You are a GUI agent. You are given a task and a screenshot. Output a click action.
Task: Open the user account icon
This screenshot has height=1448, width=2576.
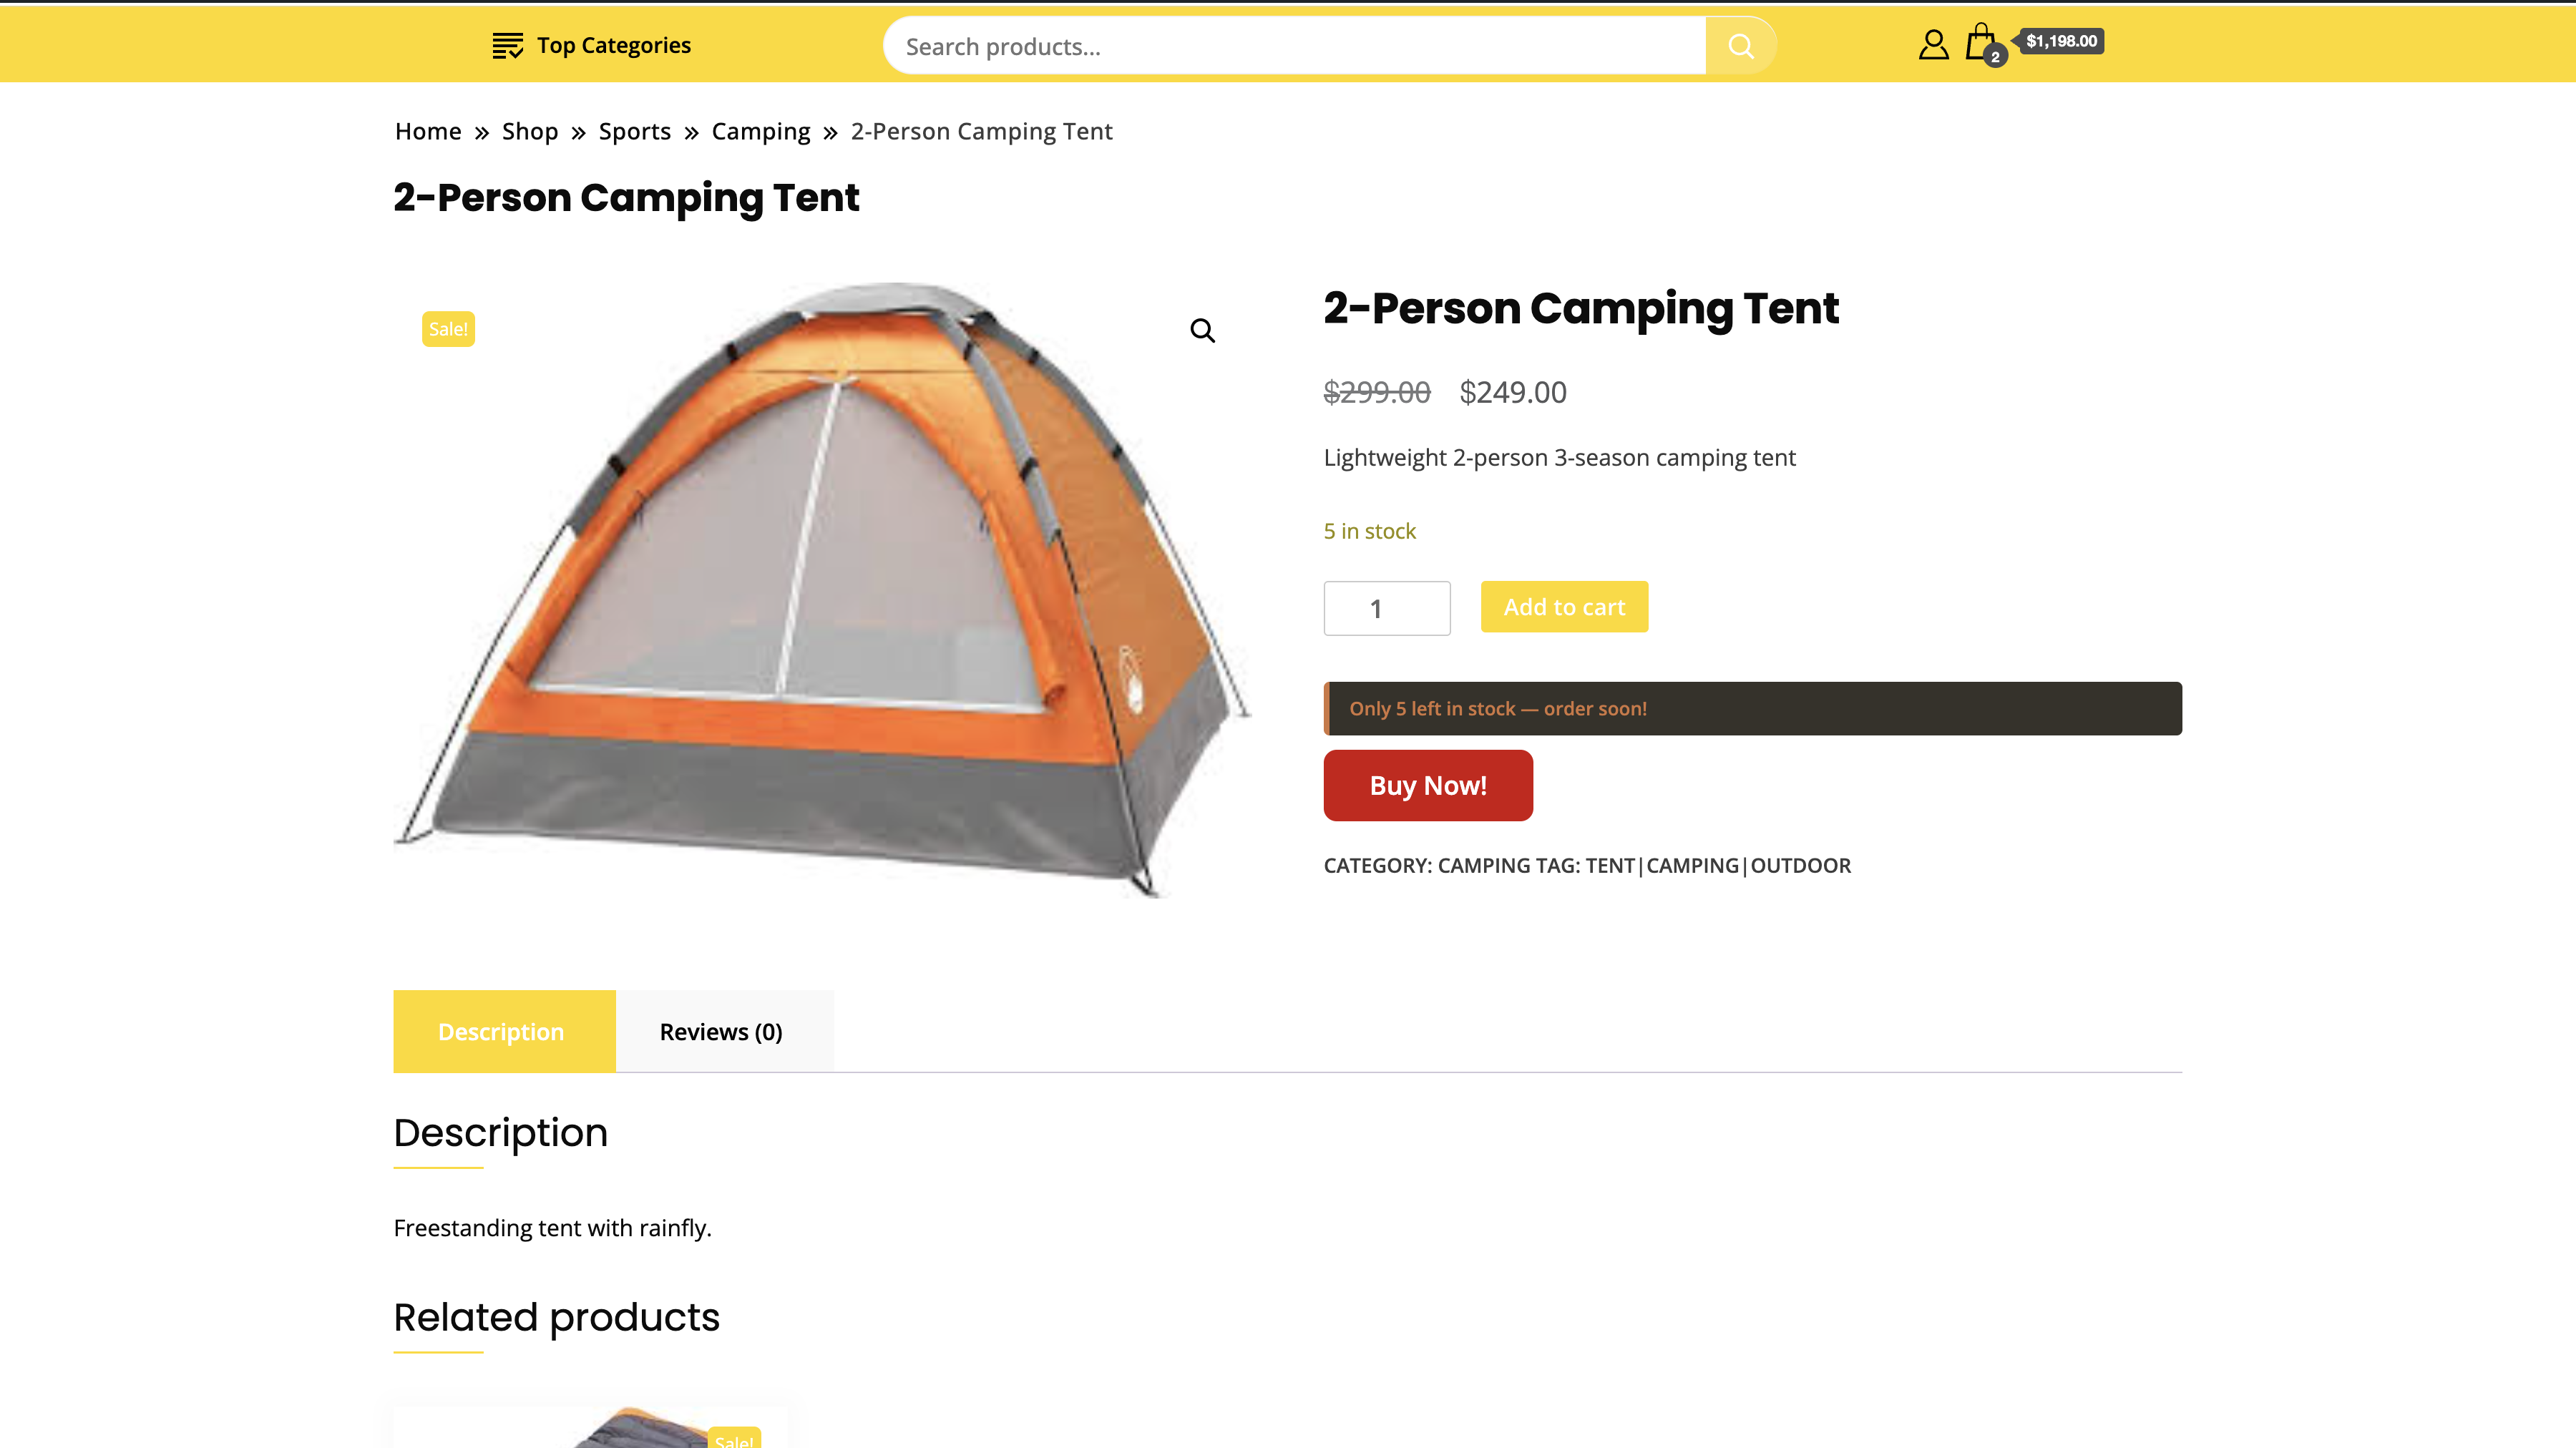pyautogui.click(x=1933, y=45)
